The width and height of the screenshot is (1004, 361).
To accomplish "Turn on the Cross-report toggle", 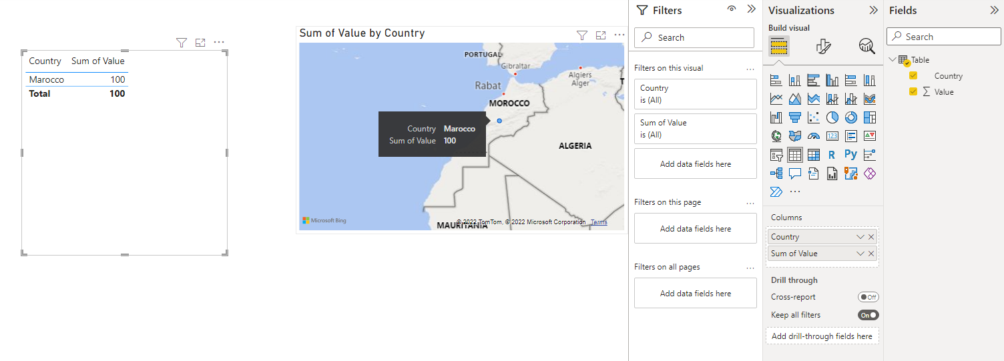I will [868, 297].
